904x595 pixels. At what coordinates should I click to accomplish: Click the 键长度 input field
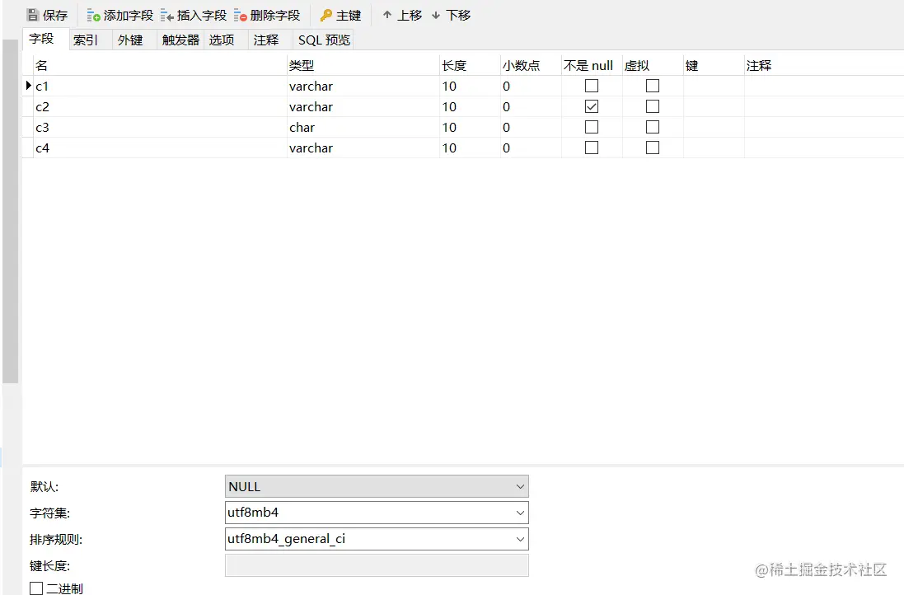(x=377, y=565)
